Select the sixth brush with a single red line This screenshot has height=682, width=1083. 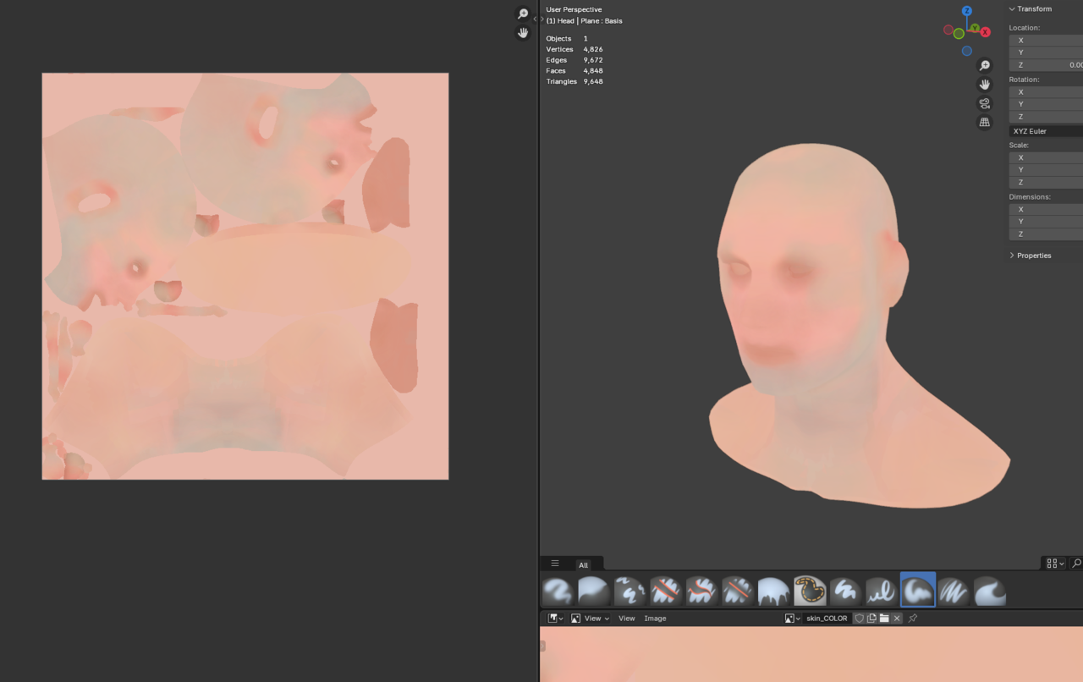[738, 591]
